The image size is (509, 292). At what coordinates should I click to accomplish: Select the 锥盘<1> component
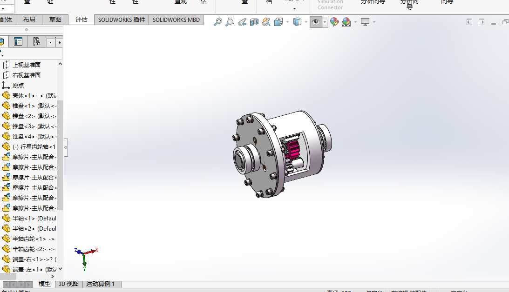click(x=34, y=106)
